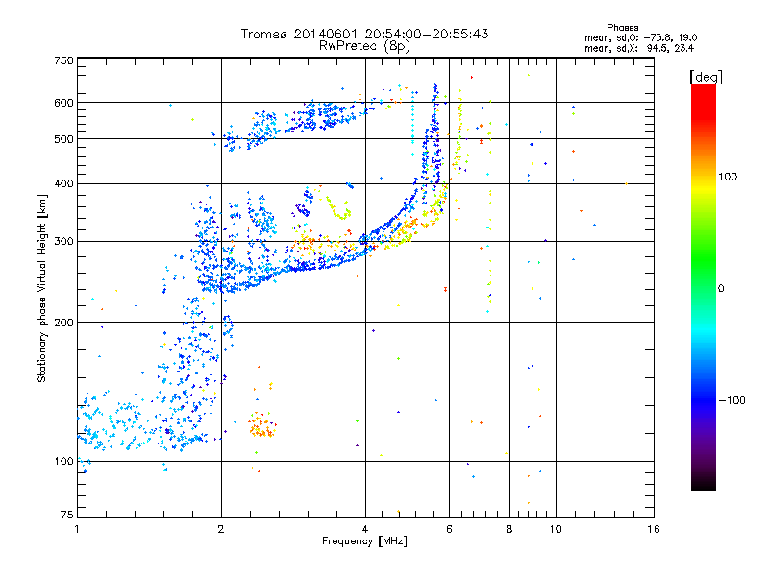Click the 'Stationary phase Virtual Height [km]' y-axis label
The width and height of the screenshot is (769, 576).
point(42,288)
